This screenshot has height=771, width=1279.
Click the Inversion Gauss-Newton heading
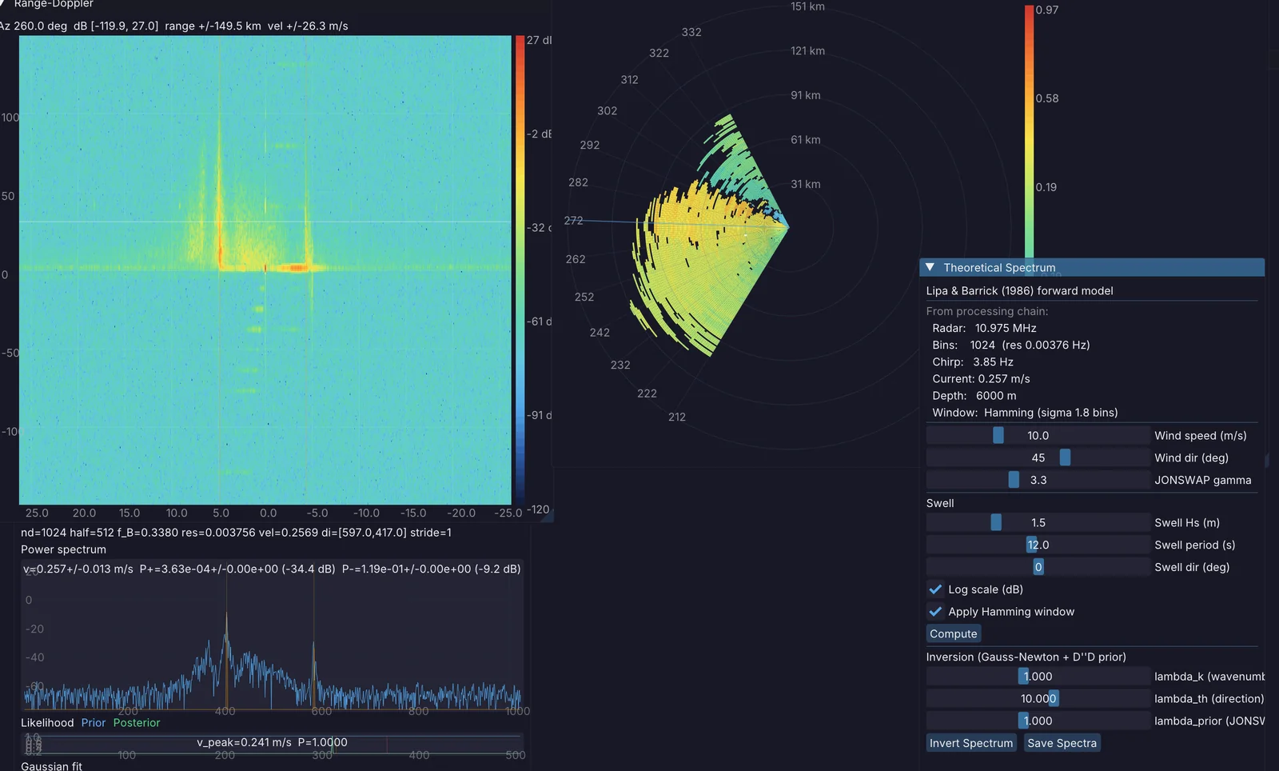(x=1026, y=657)
